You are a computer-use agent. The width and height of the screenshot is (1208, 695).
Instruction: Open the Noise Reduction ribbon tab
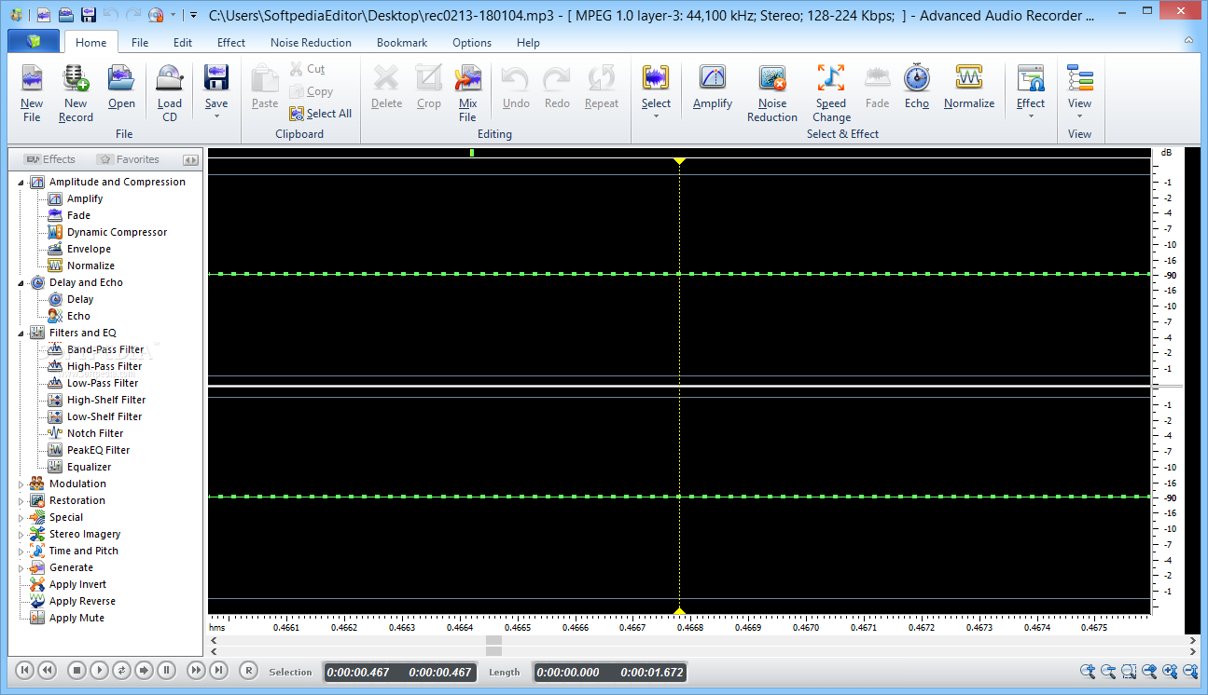312,43
